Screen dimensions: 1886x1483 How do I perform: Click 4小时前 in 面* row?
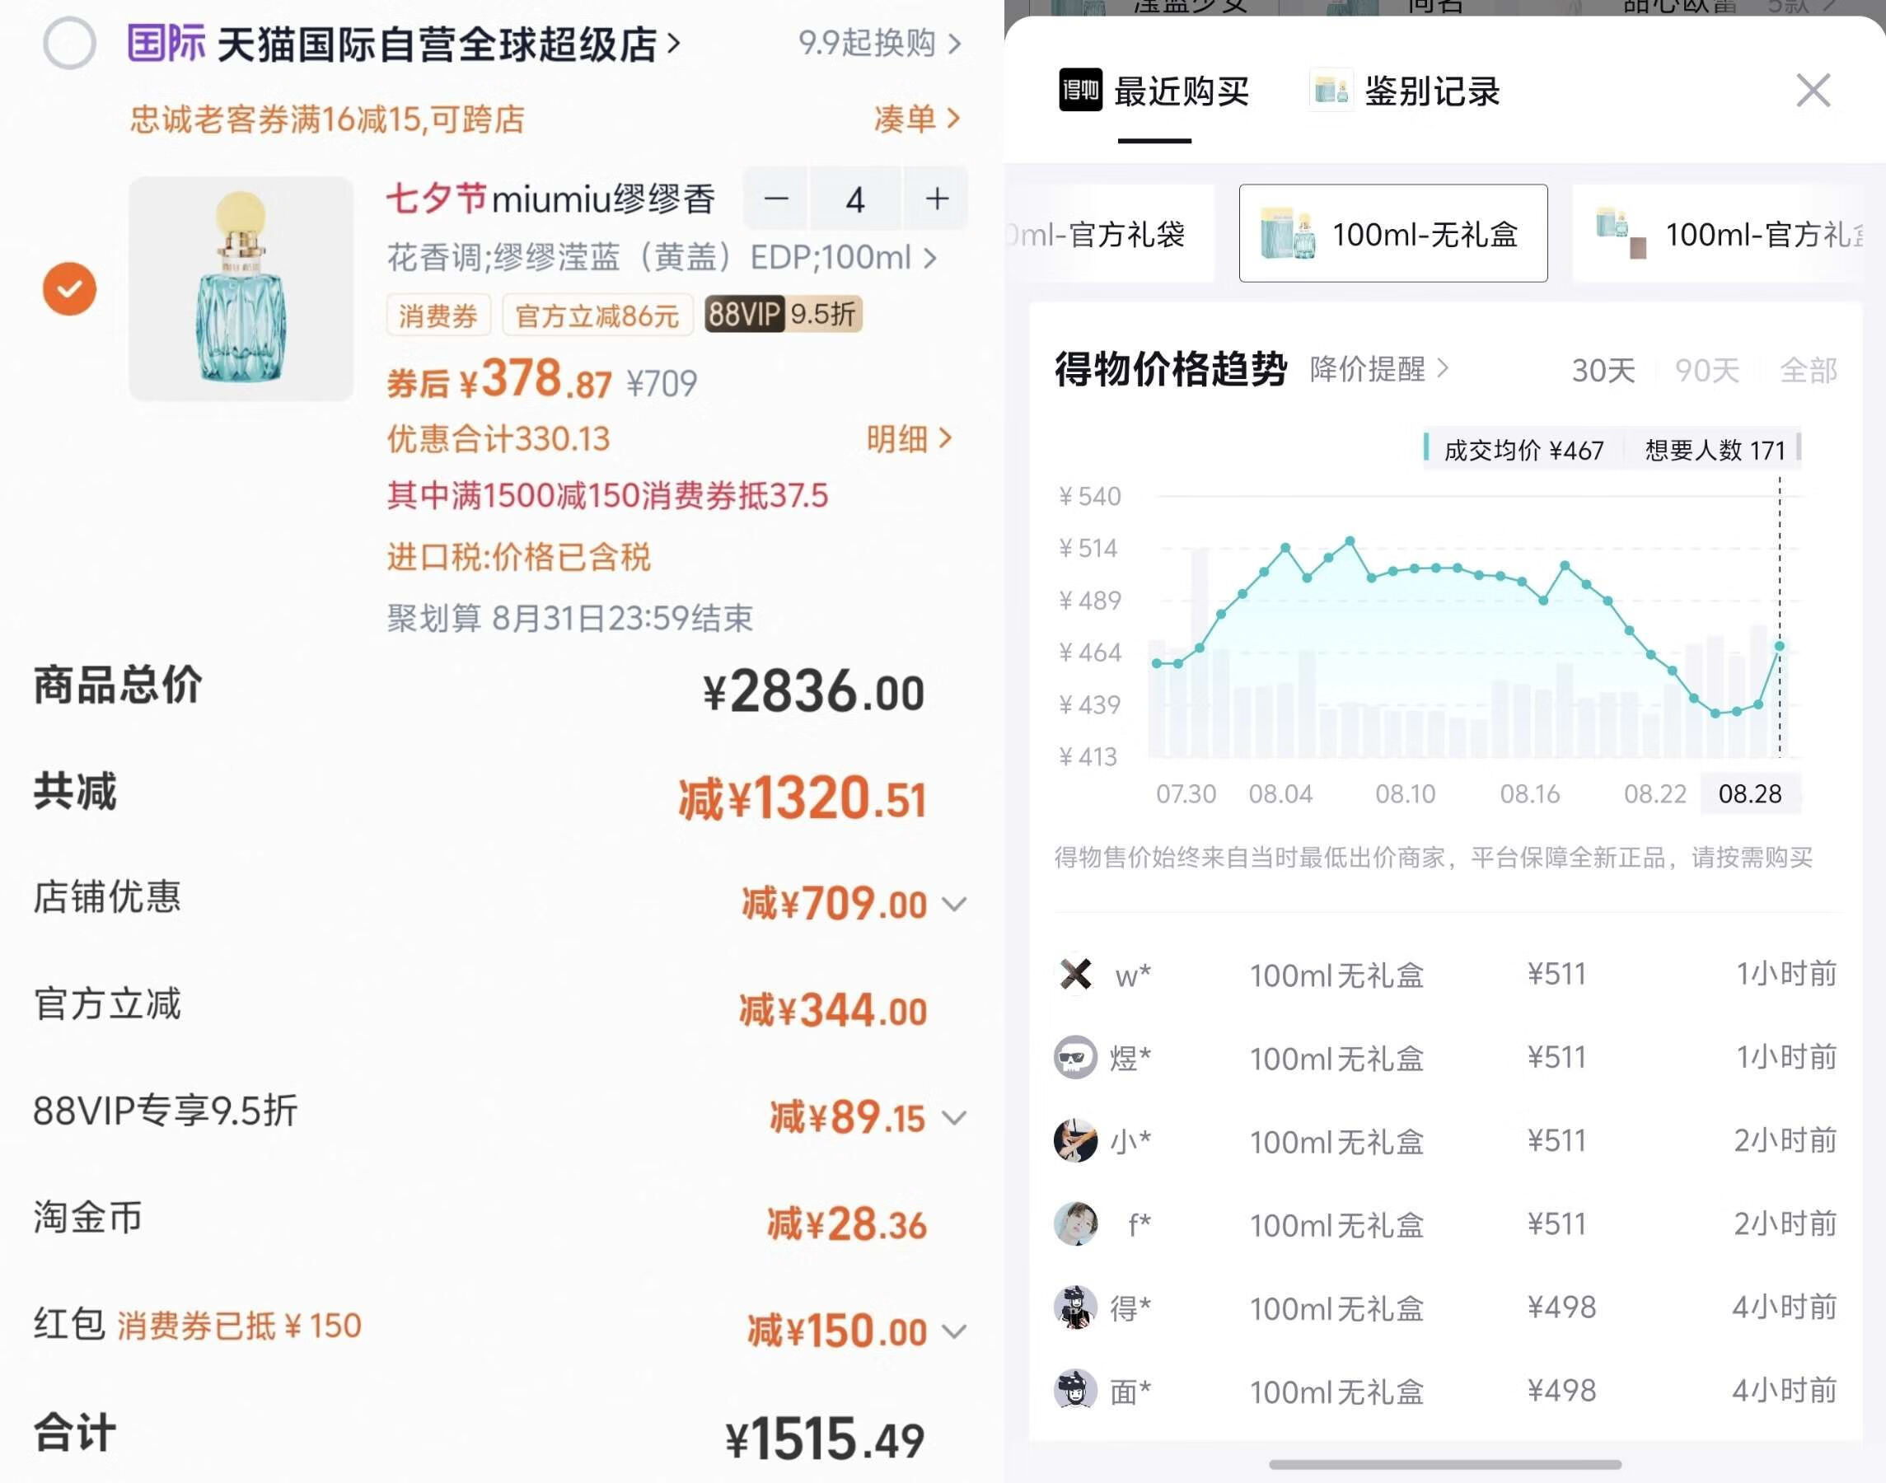(1785, 1390)
